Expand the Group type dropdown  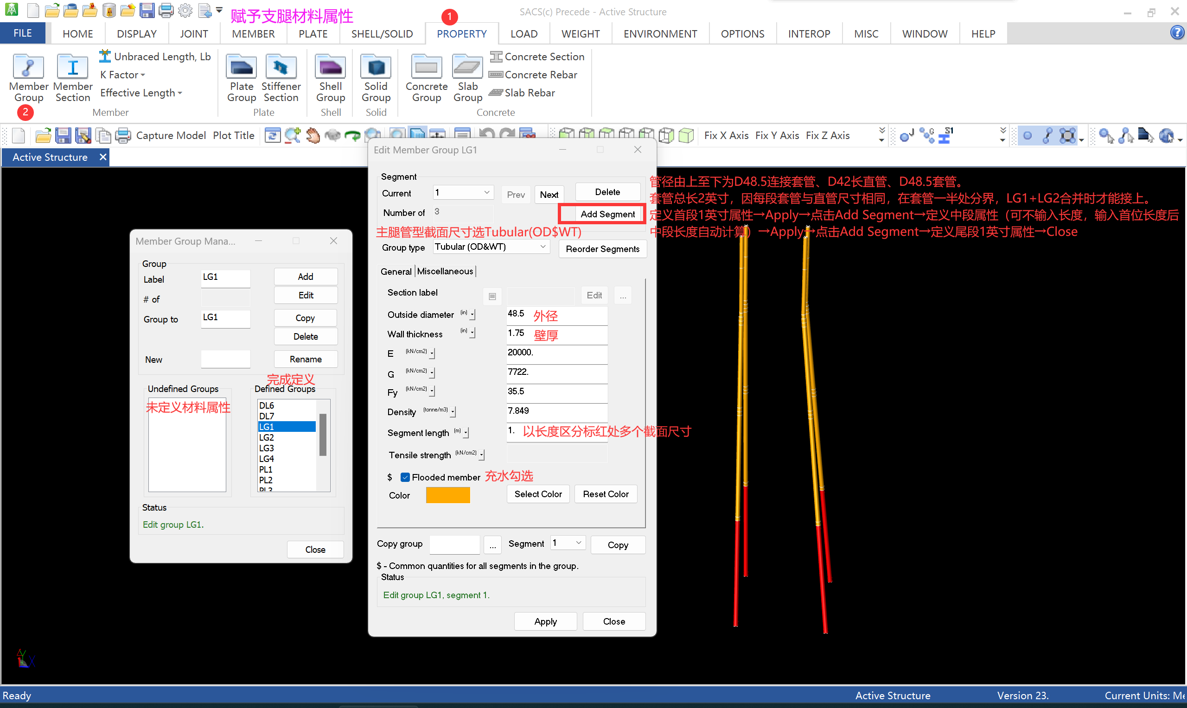[542, 247]
